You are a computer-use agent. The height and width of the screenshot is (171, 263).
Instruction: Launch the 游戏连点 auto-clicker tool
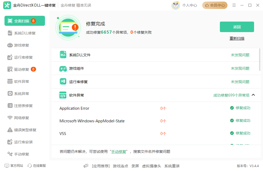120,166
